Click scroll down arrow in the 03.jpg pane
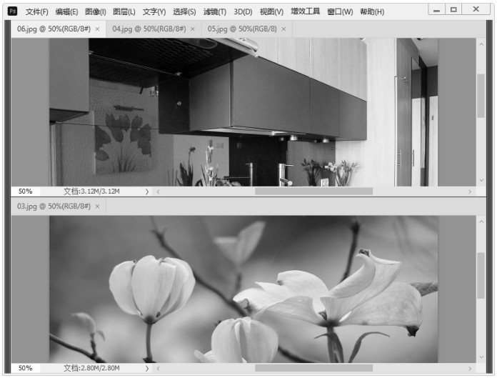Screen dimensions: 497x378 point(481,357)
